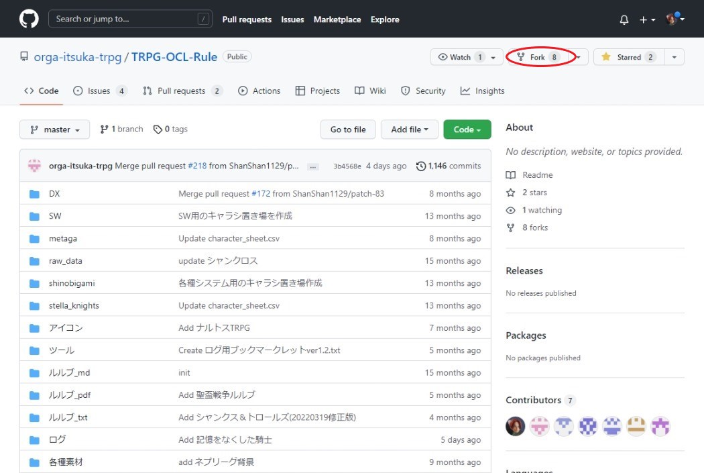Click the Go to file button

pos(348,129)
